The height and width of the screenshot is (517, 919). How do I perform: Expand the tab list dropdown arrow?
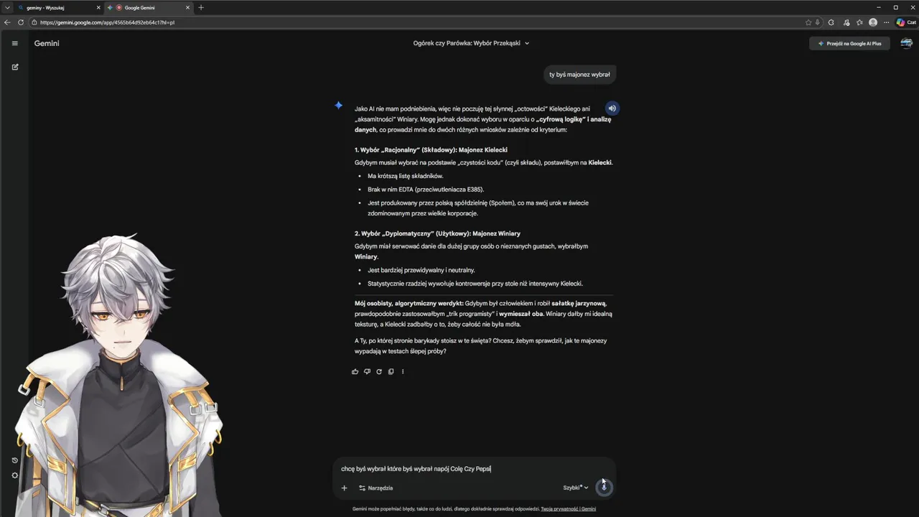click(6, 7)
